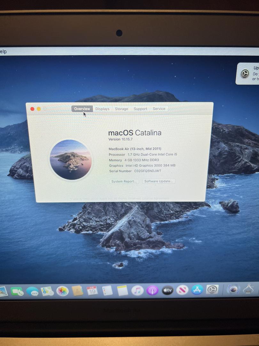Click the System Report... button
The height and width of the screenshot is (346, 259).
point(124,181)
